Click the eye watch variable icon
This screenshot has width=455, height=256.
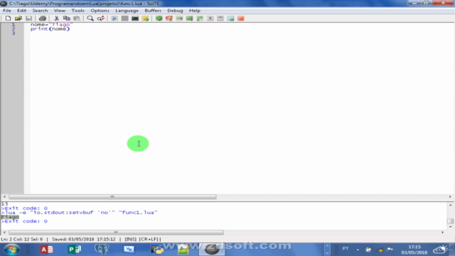(x=210, y=18)
